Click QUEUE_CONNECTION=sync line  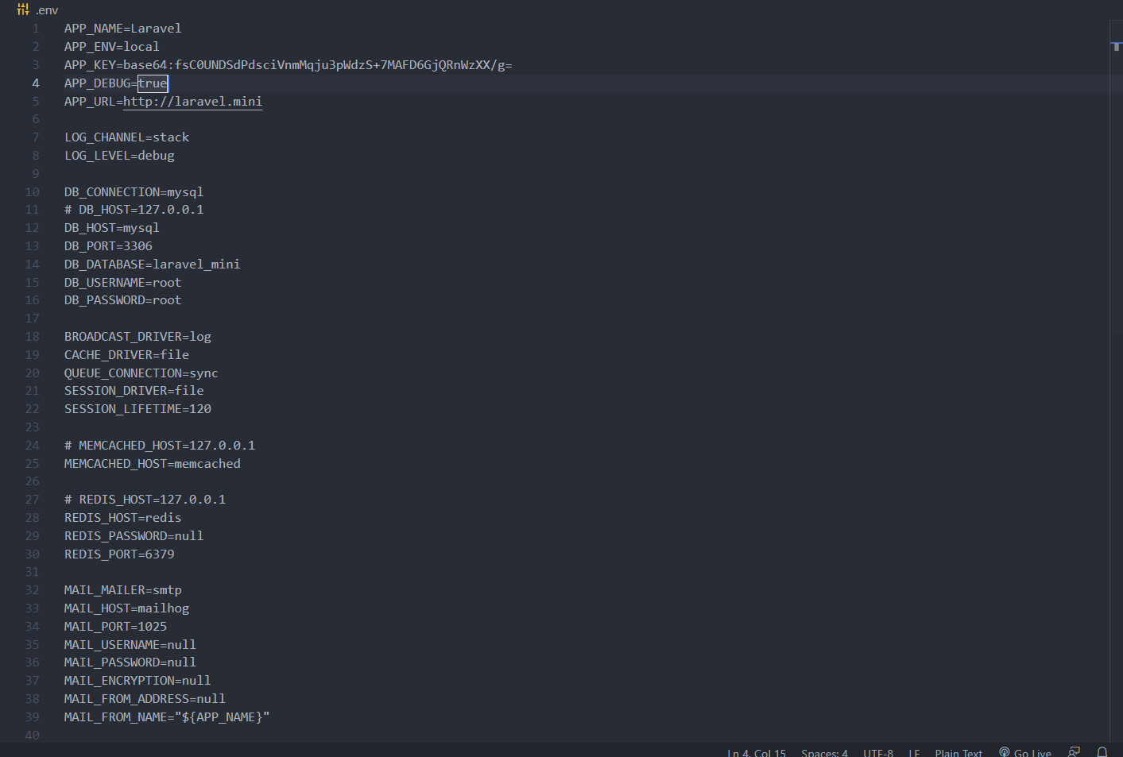click(x=141, y=373)
